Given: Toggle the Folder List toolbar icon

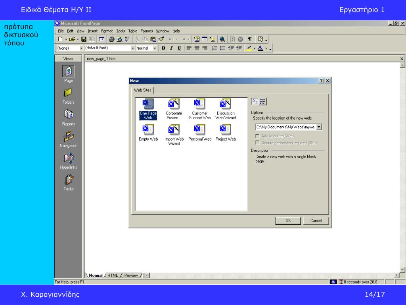Looking at the screenshot, I should 102,39.
